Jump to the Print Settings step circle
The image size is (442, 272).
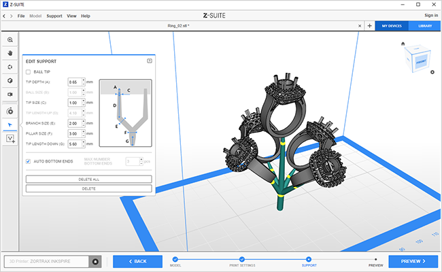pyautogui.click(x=242, y=259)
